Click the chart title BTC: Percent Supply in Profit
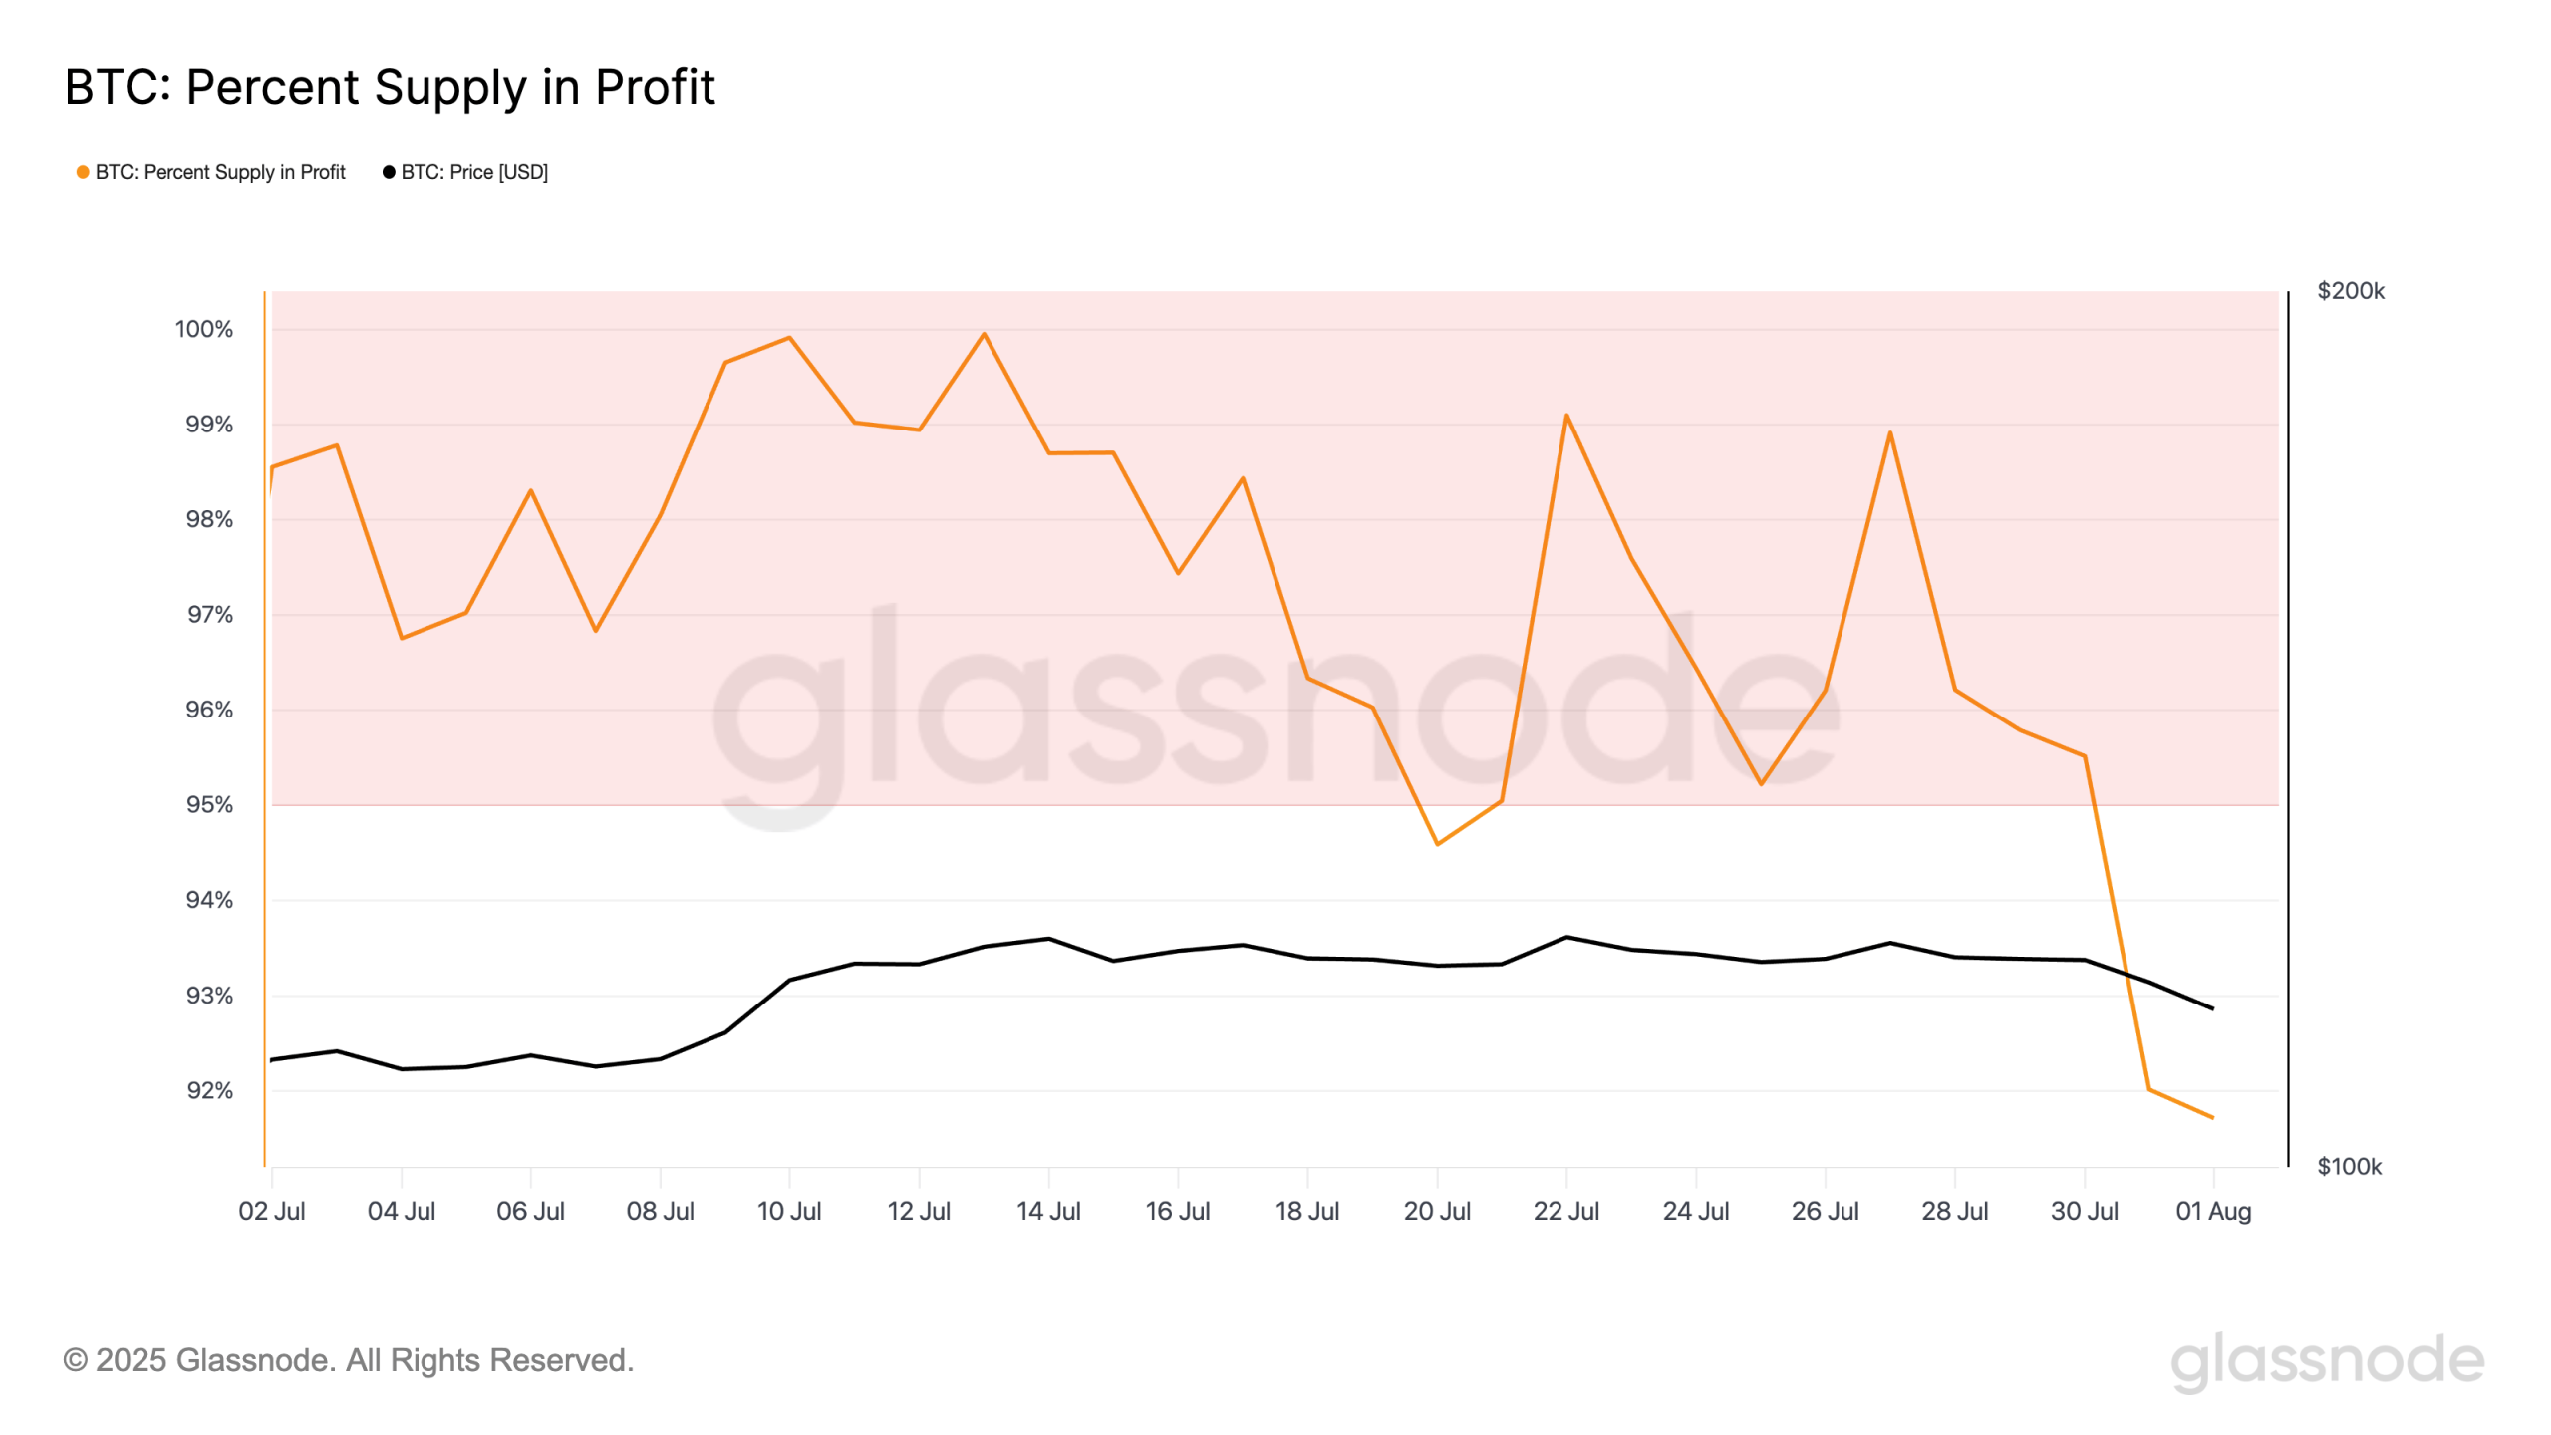This screenshot has height=1435, width=2551. (390, 87)
